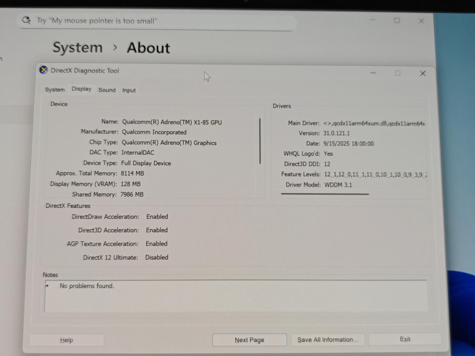Click the Next Page button
475x356 pixels.
(250, 340)
